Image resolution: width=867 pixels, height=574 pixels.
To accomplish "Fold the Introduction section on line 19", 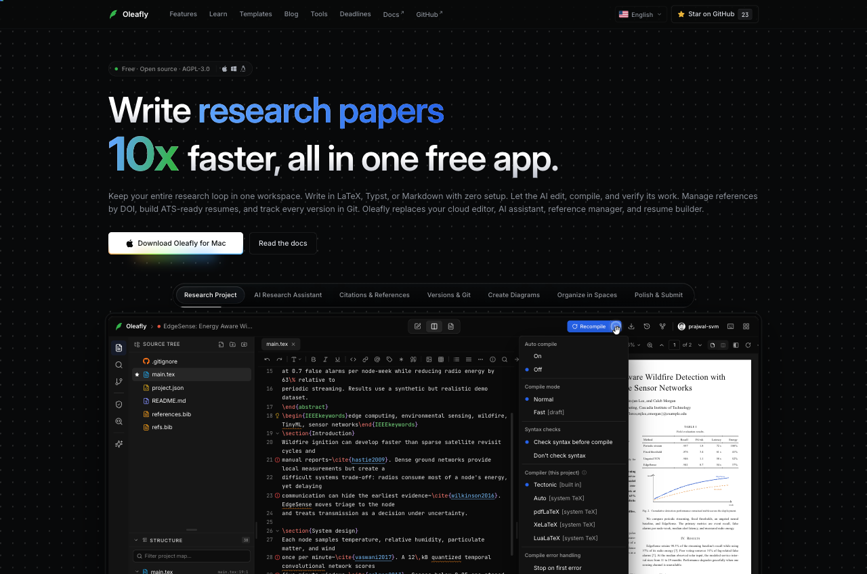I will pyautogui.click(x=277, y=433).
